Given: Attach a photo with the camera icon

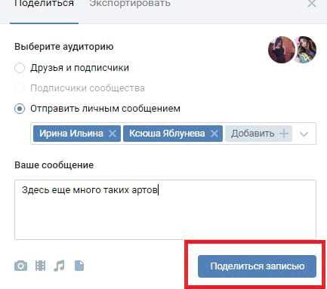Looking at the screenshot, I should coord(20,266).
